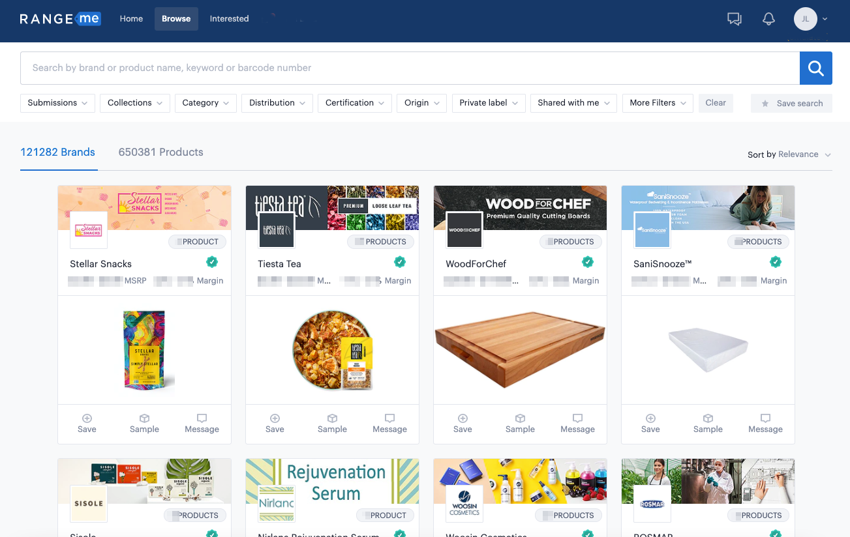Save the Stellar Snacks brand
This screenshot has height=537, width=850.
point(87,423)
